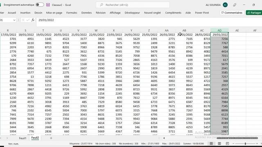
Task: Open the Accueil ribbon tab
Action: pyautogui.click(x=12, y=13)
